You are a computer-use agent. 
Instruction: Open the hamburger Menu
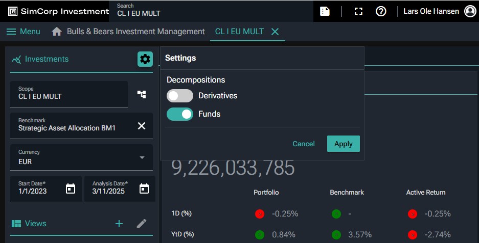pyautogui.click(x=23, y=32)
